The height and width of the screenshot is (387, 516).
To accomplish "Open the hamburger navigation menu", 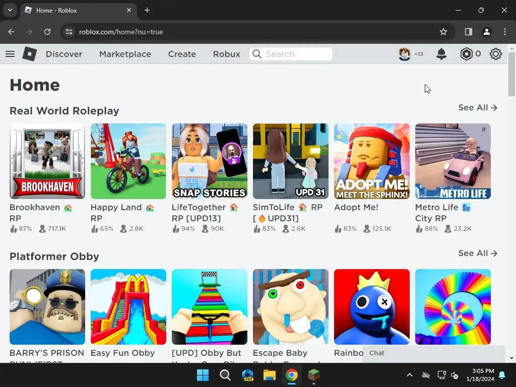I will pos(10,54).
